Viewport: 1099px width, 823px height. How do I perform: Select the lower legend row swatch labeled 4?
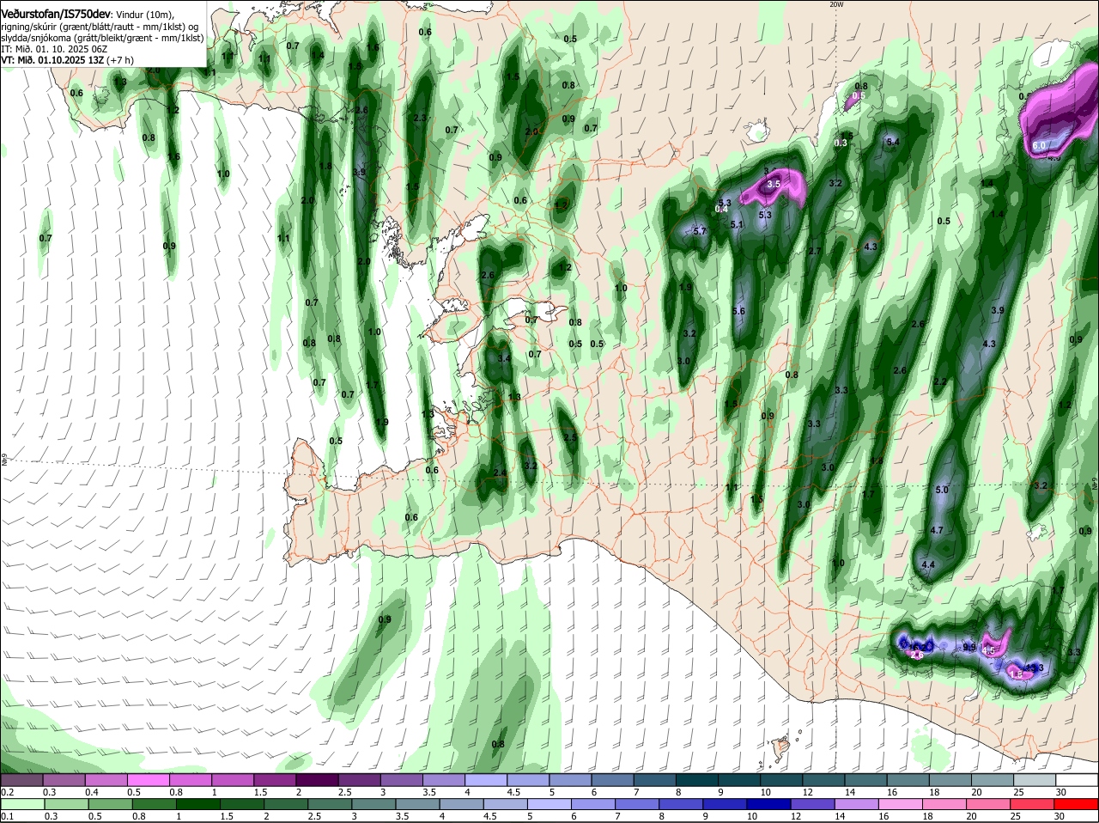pos(464,804)
